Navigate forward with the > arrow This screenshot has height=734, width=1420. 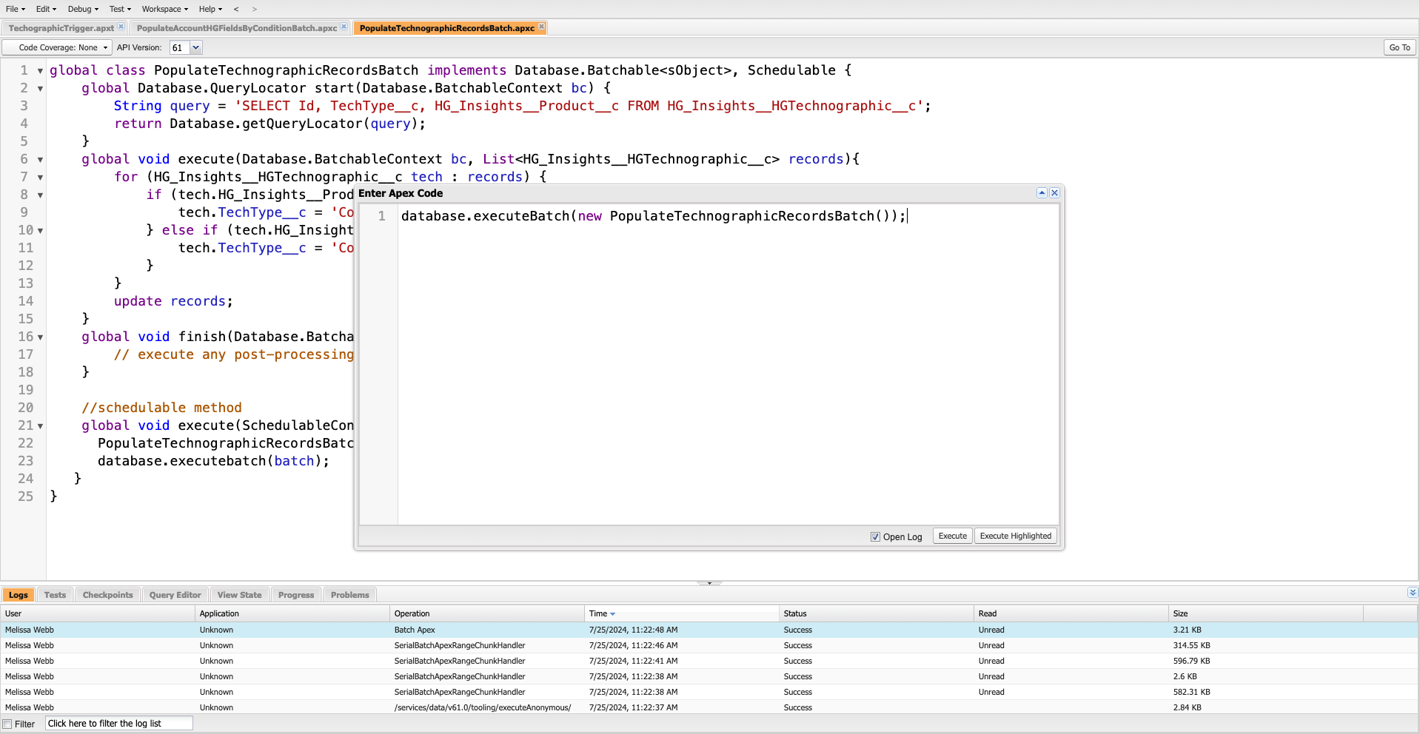point(255,9)
